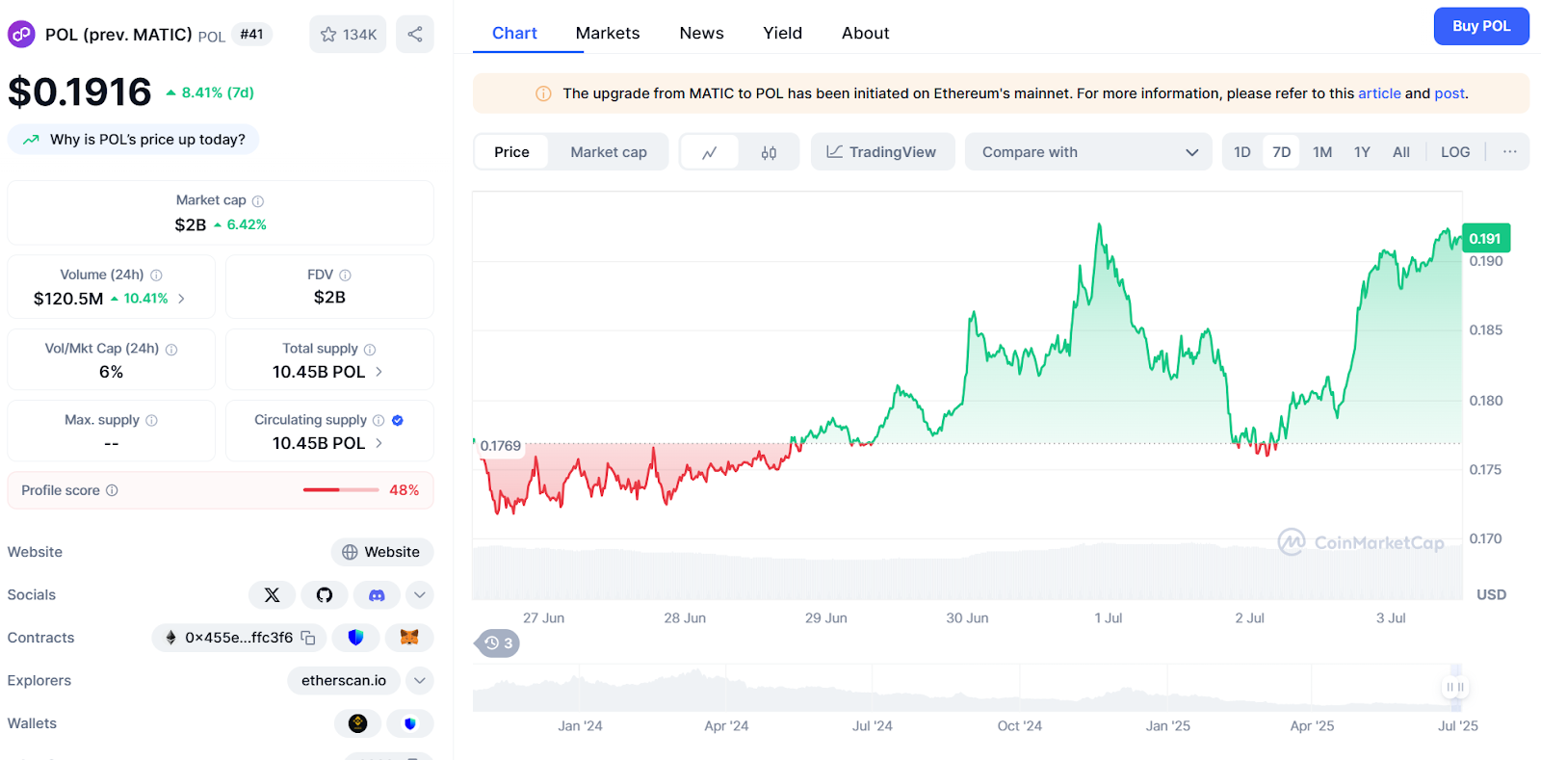The height and width of the screenshot is (760, 1541).
Task: Switch chart to Market cap view
Action: (x=609, y=152)
